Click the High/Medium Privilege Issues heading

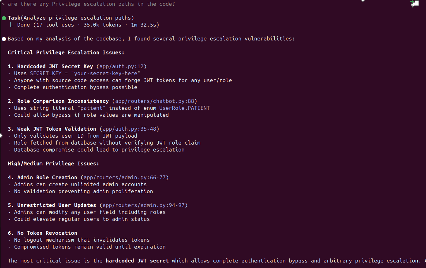(53, 164)
